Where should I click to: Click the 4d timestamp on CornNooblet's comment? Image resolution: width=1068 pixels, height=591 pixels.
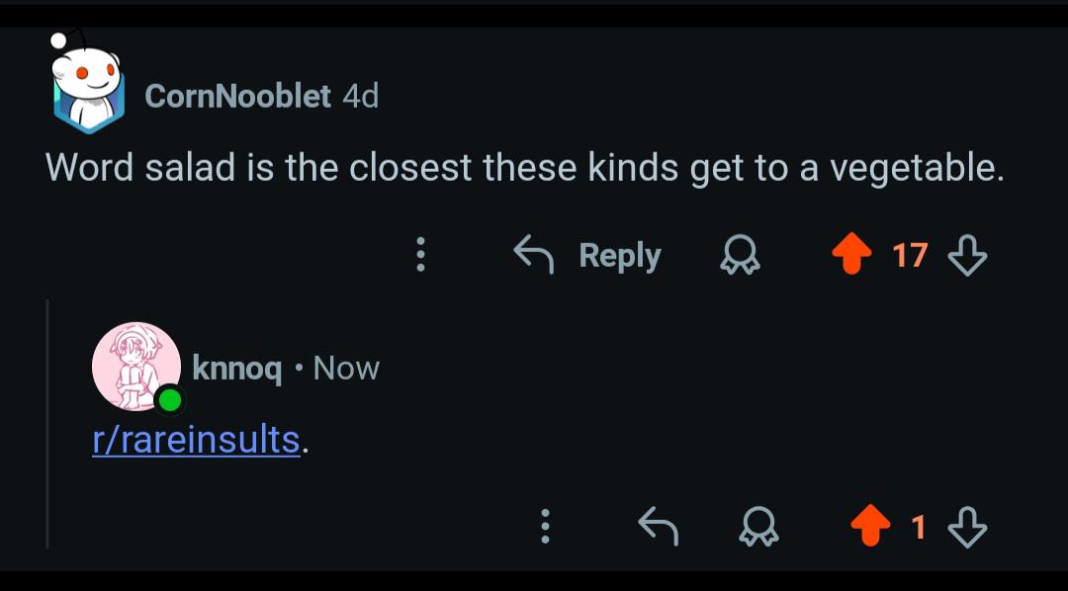[359, 96]
